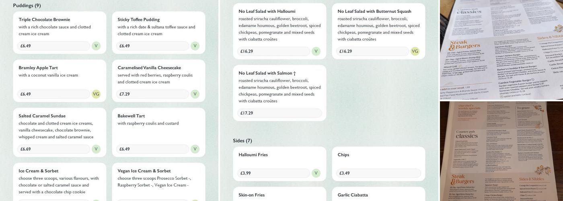Viewport: 563px width, 201px height.
Task: Click the V badge on Salted Caramel Sundae
Action: [x=96, y=149]
